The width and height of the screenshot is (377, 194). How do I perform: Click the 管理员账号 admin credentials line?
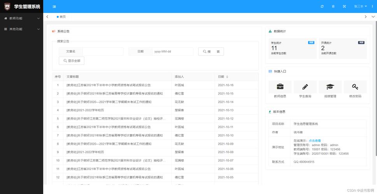pyautogui.click(x=316, y=145)
